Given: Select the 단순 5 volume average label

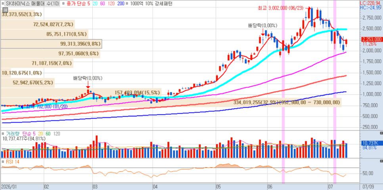Looking at the screenshot, I should [x=29, y=134].
